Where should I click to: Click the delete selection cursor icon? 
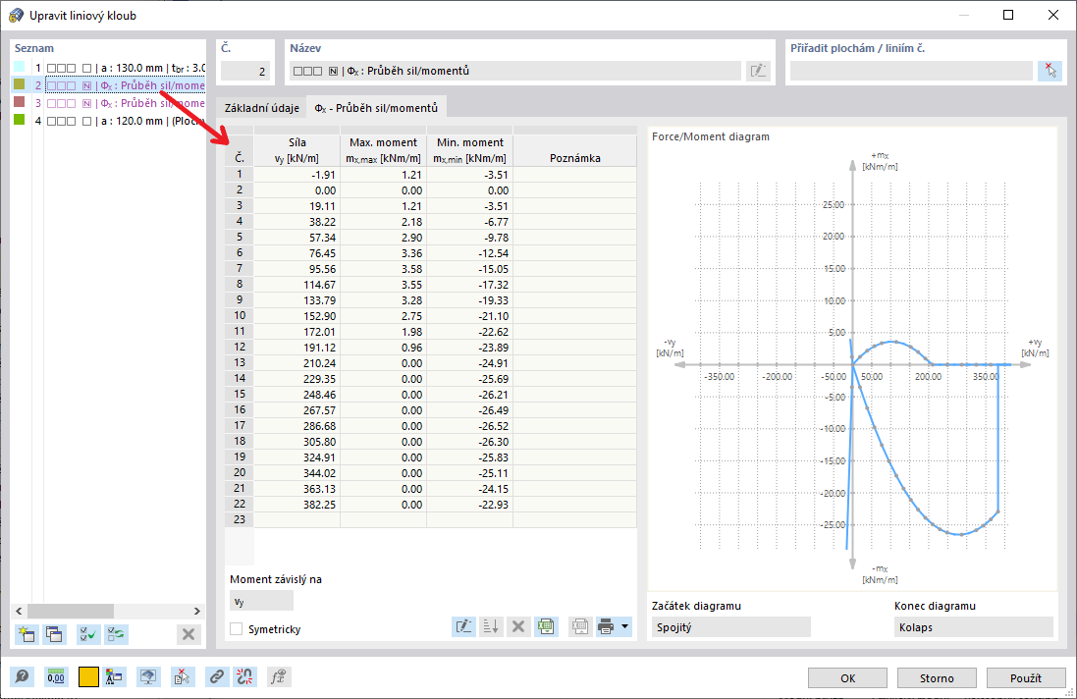(182, 677)
